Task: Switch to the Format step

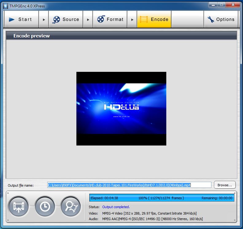Action: pos(110,19)
